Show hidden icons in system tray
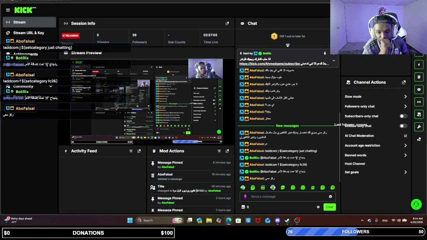This screenshot has width=427, height=240. pyautogui.click(x=362, y=220)
